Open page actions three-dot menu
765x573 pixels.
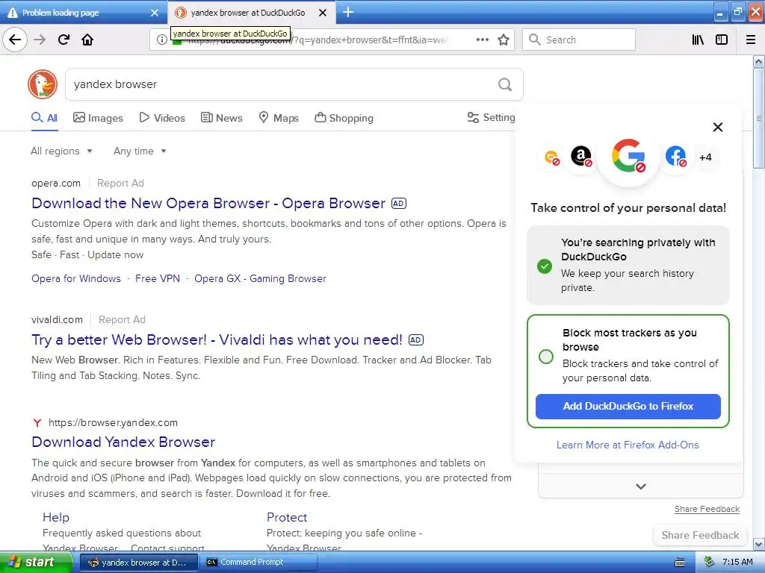482,40
